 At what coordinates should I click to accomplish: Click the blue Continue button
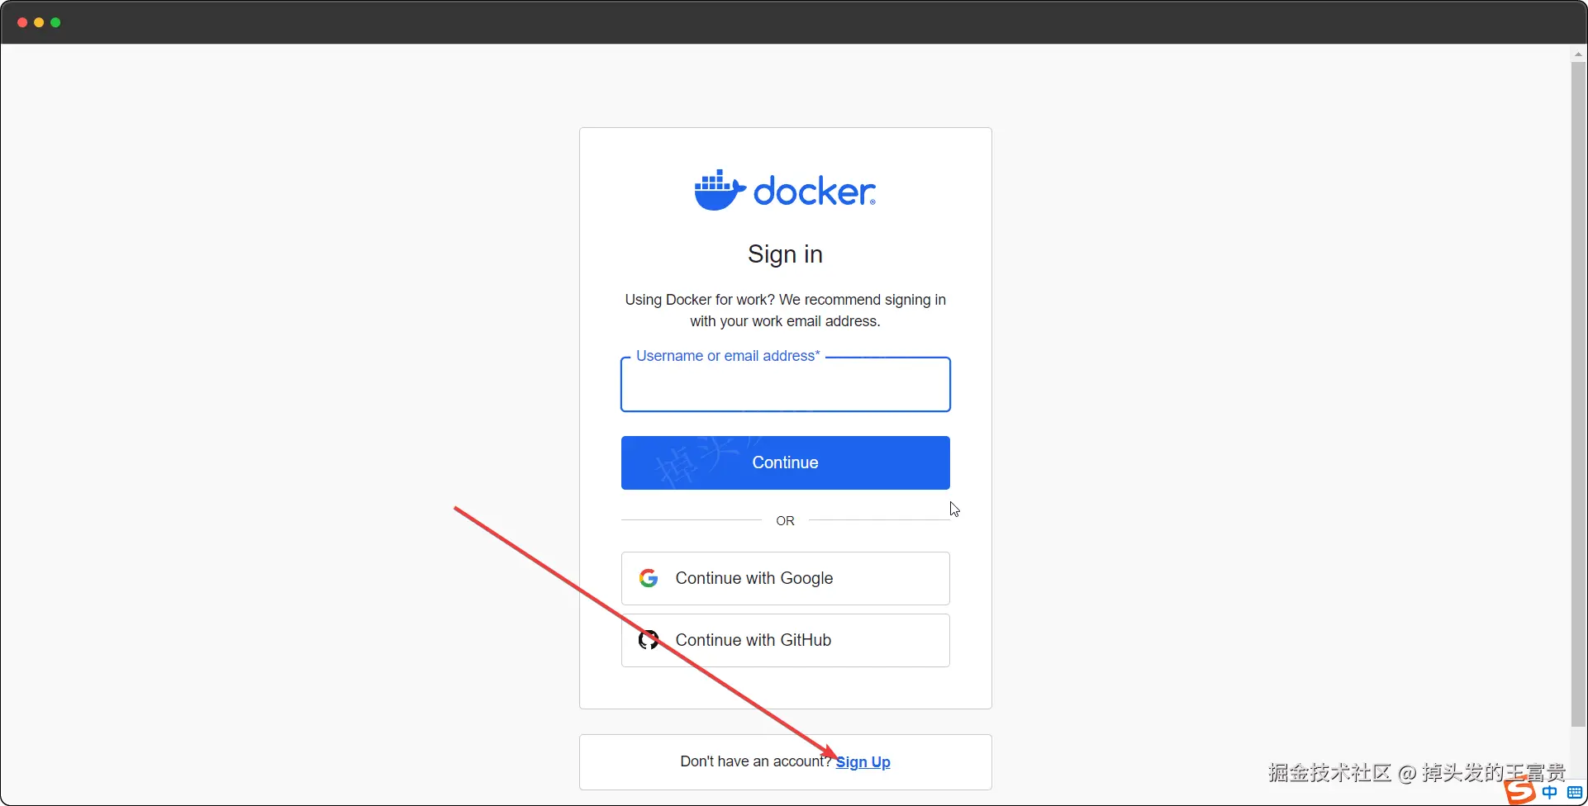(785, 462)
